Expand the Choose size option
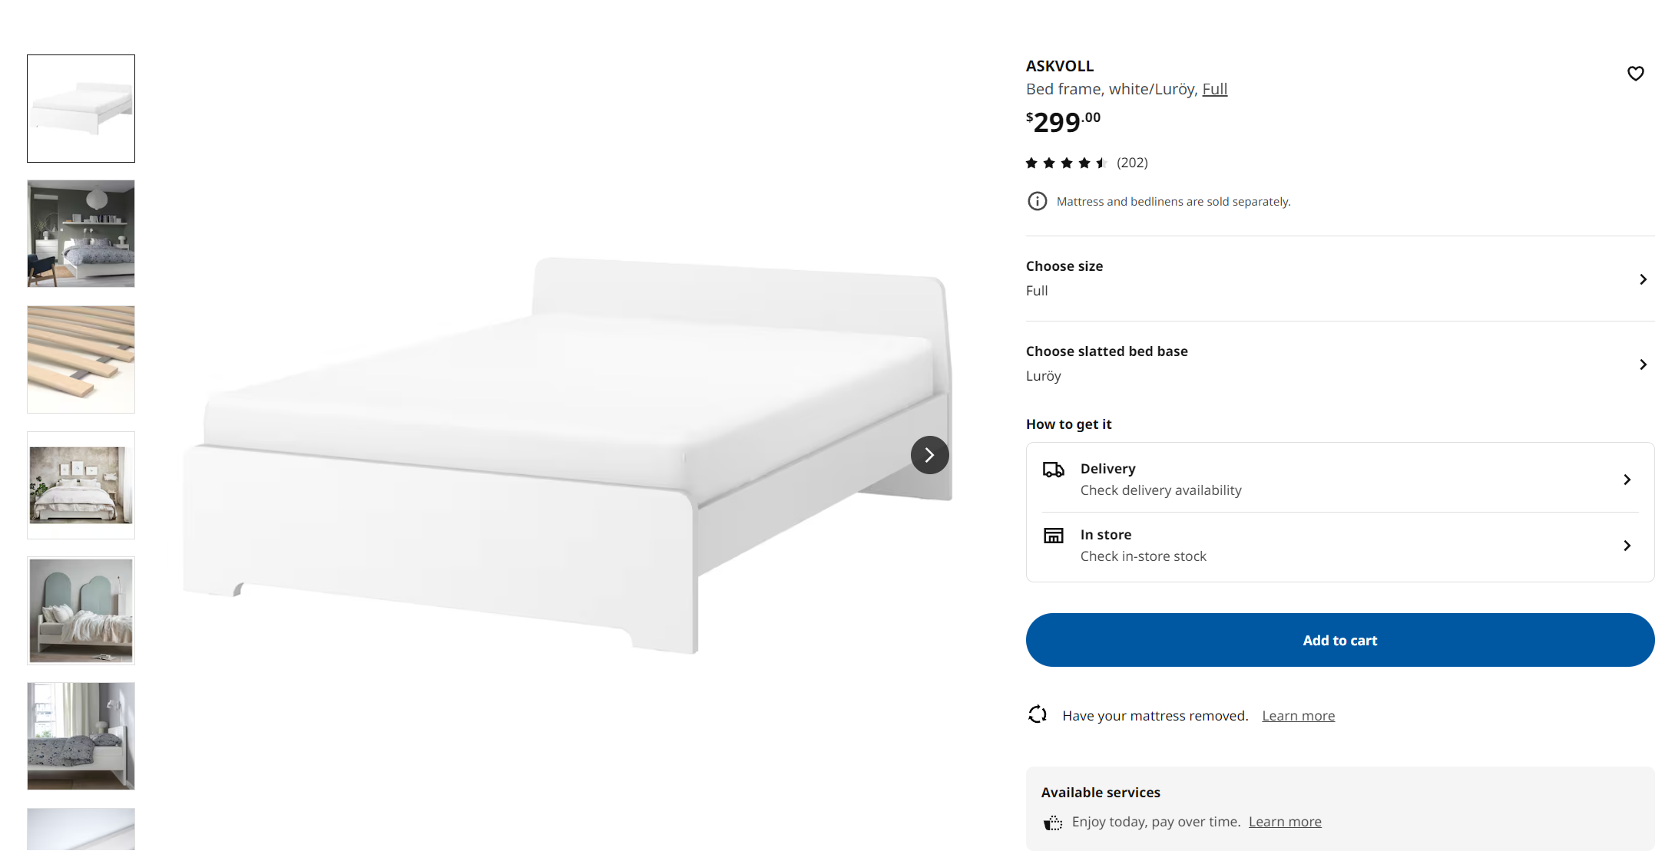The height and width of the screenshot is (864, 1675). click(x=1339, y=279)
